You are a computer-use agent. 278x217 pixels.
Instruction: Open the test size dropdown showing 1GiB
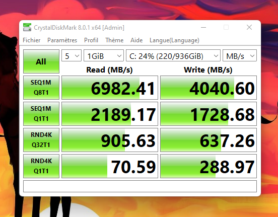point(104,55)
